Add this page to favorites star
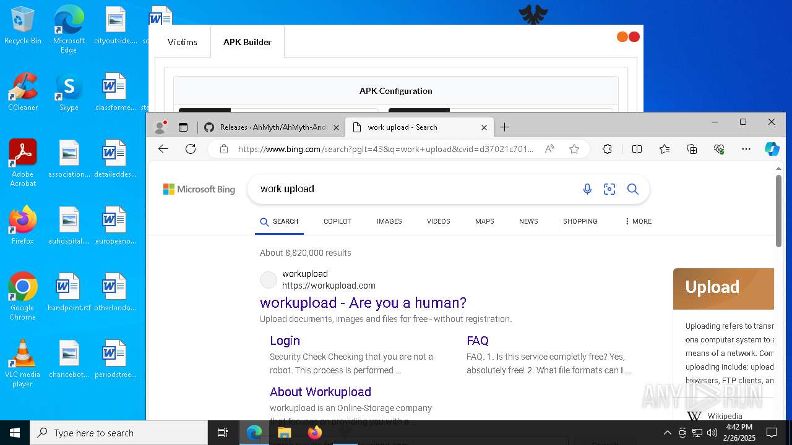 pyautogui.click(x=574, y=149)
